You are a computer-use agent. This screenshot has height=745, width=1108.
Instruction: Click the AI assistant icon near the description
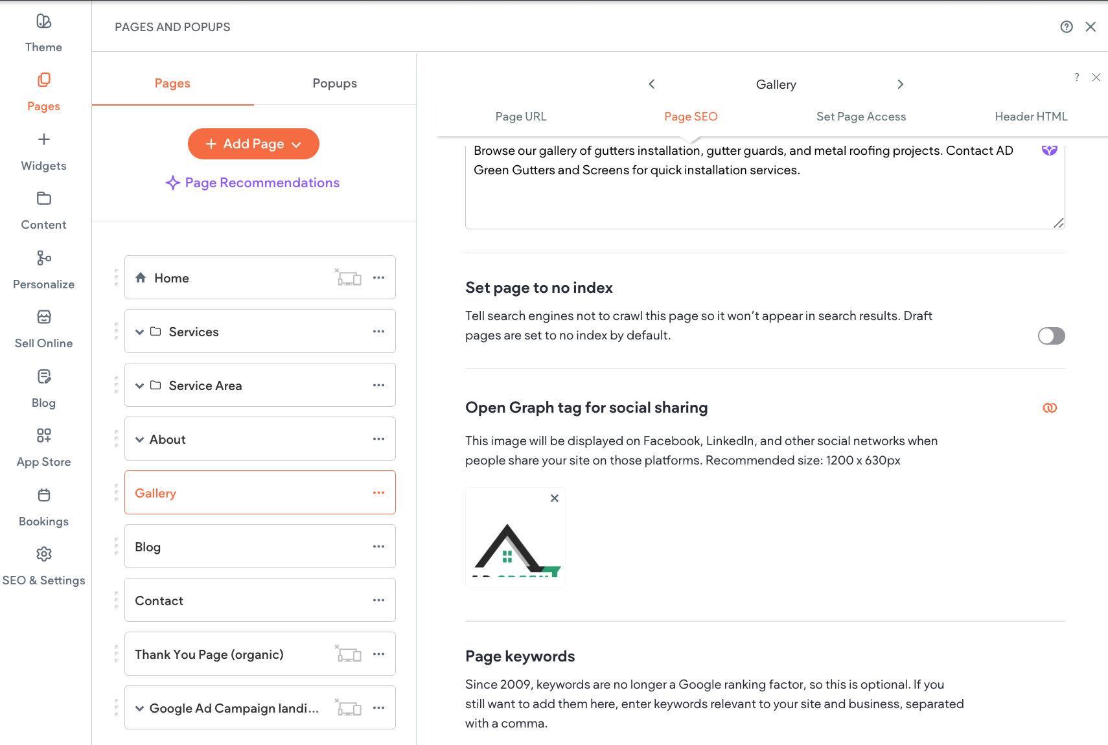[1049, 150]
